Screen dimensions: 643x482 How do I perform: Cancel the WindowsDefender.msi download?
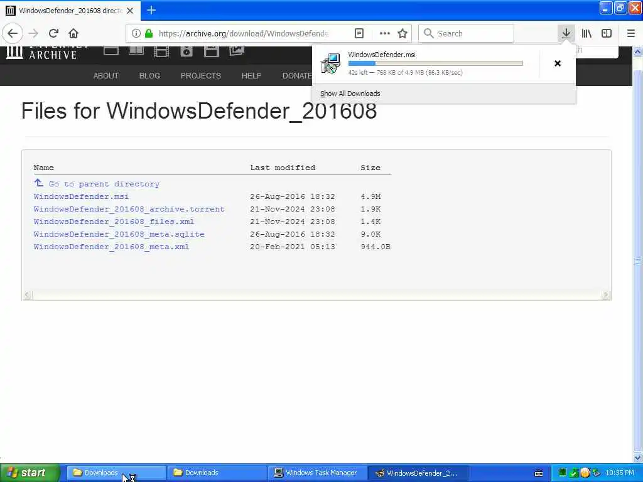558,63
